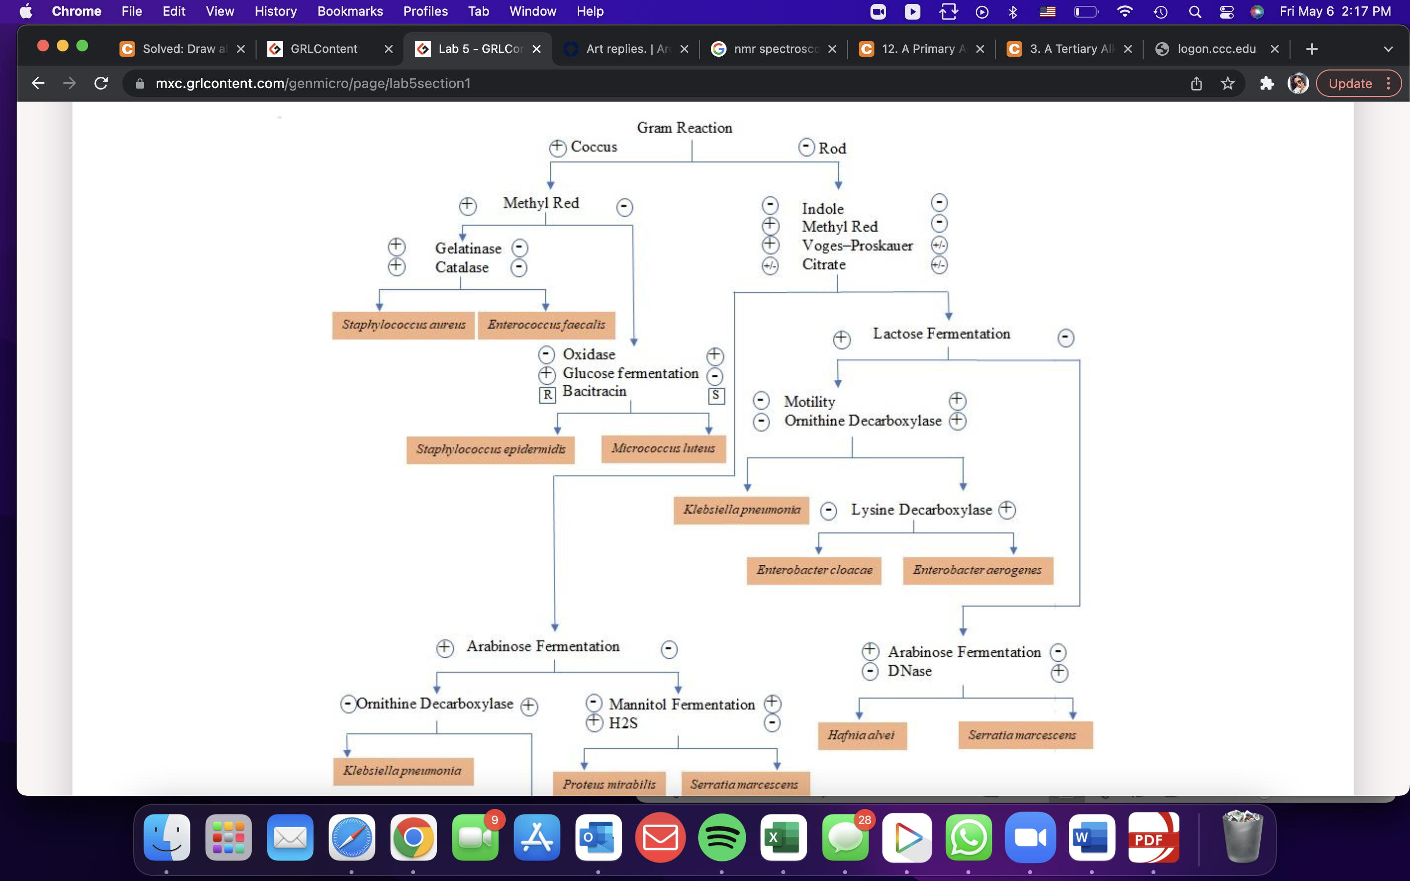Launch Excel from the Dock
Screen dimensions: 1410x881
(784, 837)
